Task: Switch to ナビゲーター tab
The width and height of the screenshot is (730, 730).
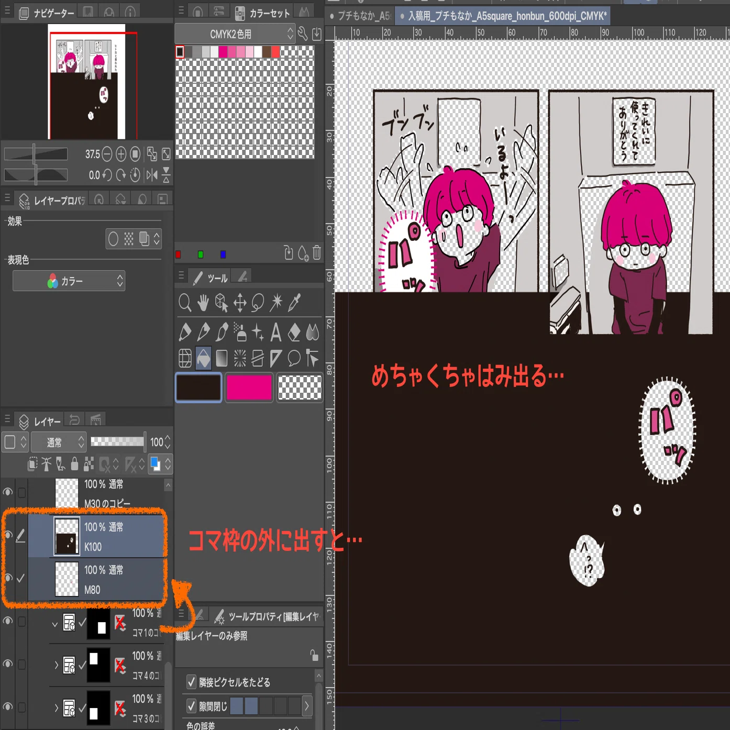Action: pos(46,13)
